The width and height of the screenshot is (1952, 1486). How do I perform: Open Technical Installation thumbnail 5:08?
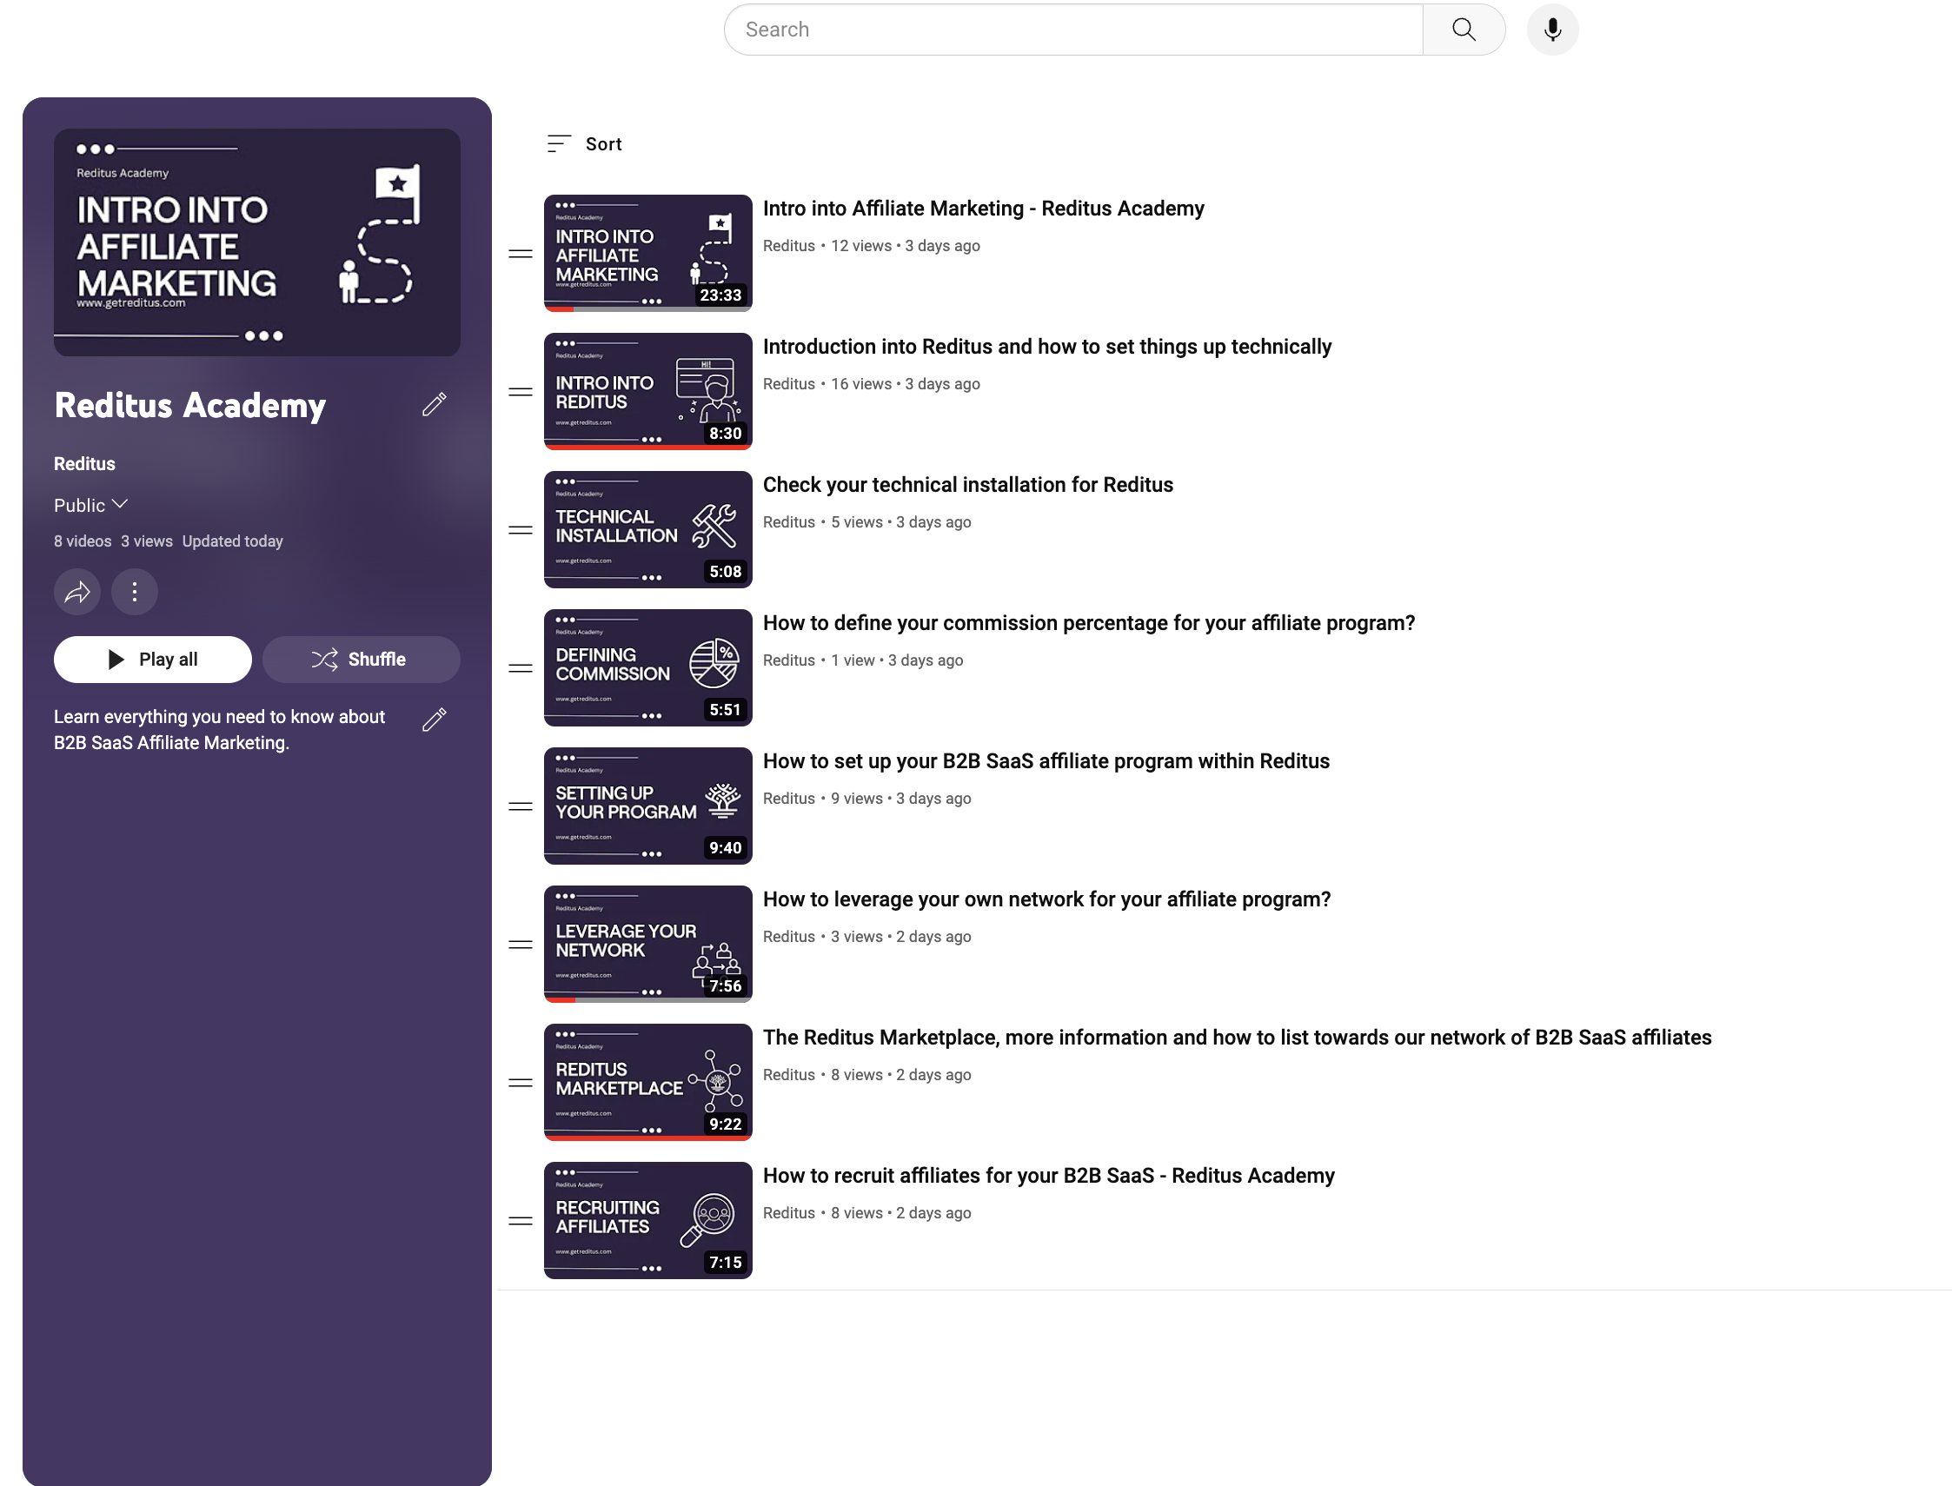coord(647,529)
